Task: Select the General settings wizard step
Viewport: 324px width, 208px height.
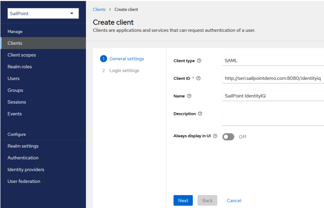Action: 127,59
